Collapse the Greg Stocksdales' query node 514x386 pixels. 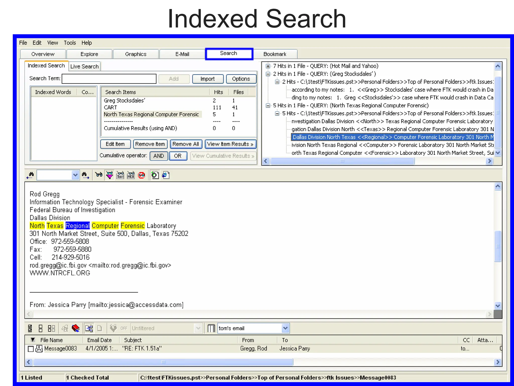tap(268, 74)
